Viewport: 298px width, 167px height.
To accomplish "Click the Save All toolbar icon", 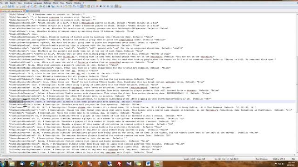I will tap(13, 6).
